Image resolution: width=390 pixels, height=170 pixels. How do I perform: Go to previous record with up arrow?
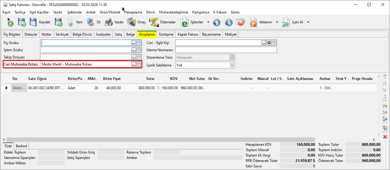click(217, 22)
